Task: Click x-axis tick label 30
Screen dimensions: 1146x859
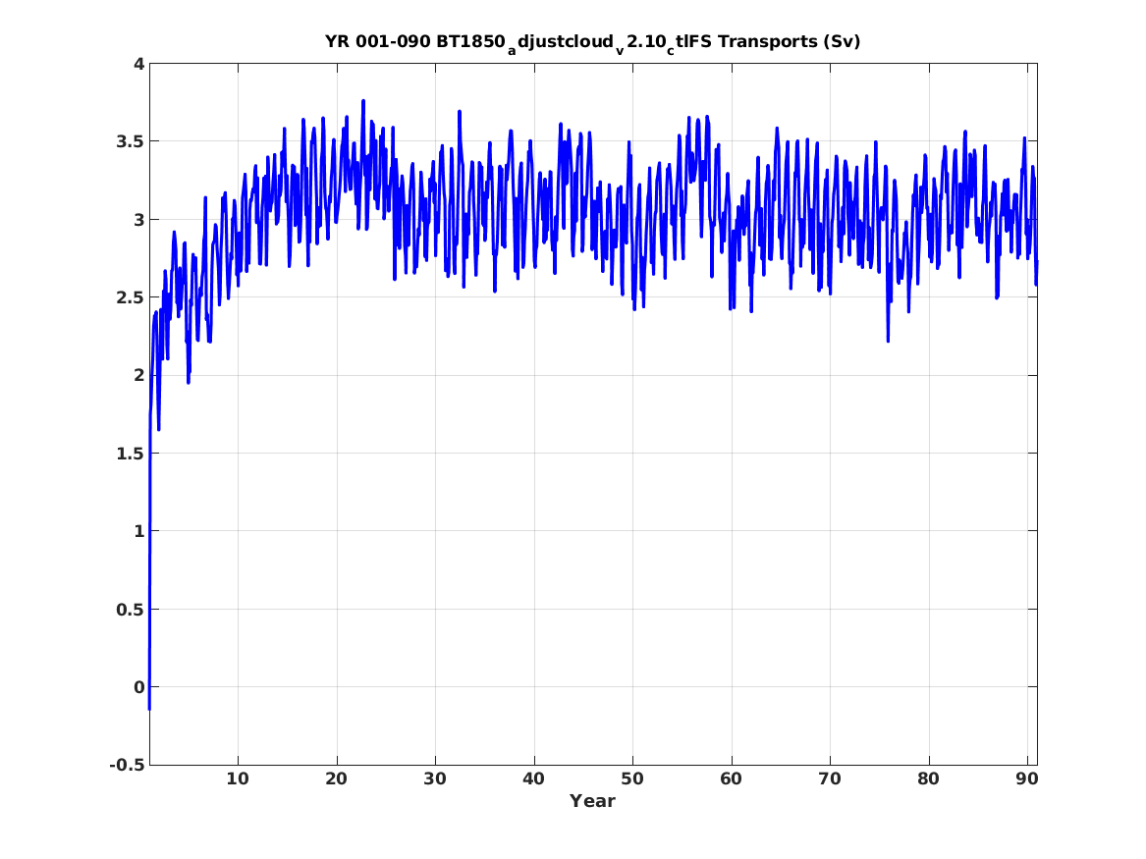Action: coord(435,779)
